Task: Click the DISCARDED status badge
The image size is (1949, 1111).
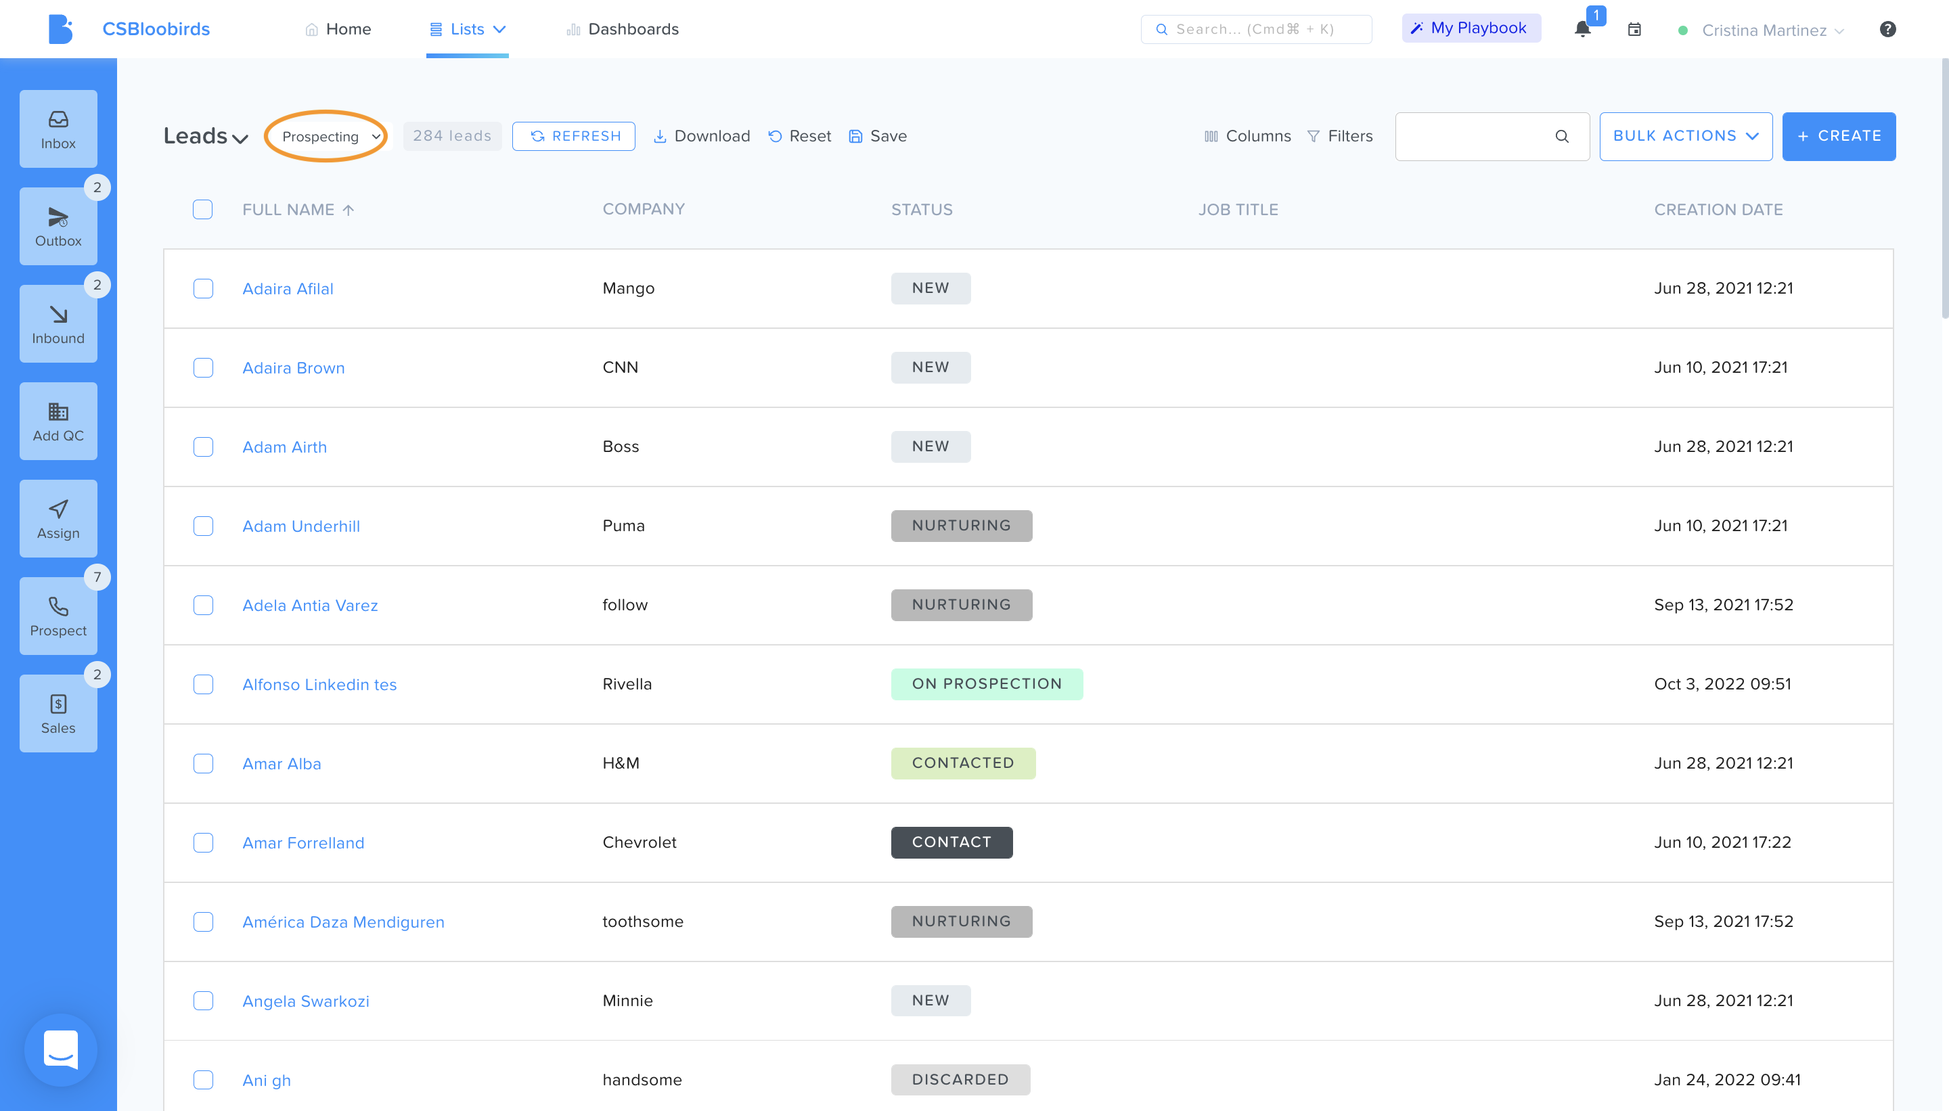Action: (960, 1081)
